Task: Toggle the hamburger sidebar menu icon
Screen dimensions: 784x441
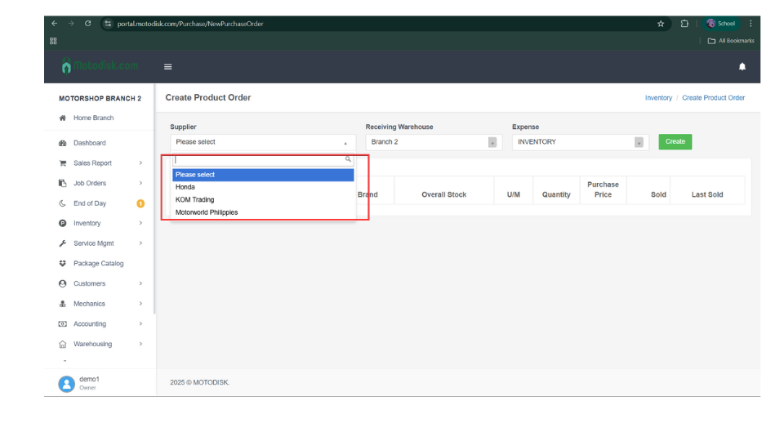Action: pos(168,67)
